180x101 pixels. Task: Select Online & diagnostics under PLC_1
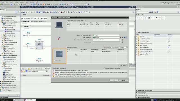(x=11, y=26)
